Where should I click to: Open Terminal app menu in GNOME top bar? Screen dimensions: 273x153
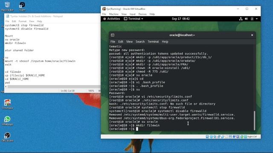[x=134, y=19]
